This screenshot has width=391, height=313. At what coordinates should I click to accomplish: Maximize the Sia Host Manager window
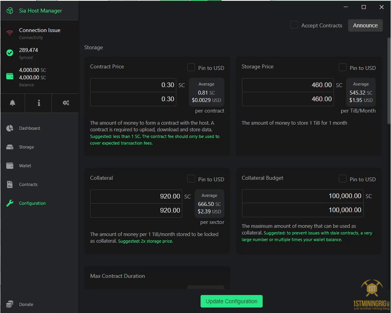[x=364, y=7]
